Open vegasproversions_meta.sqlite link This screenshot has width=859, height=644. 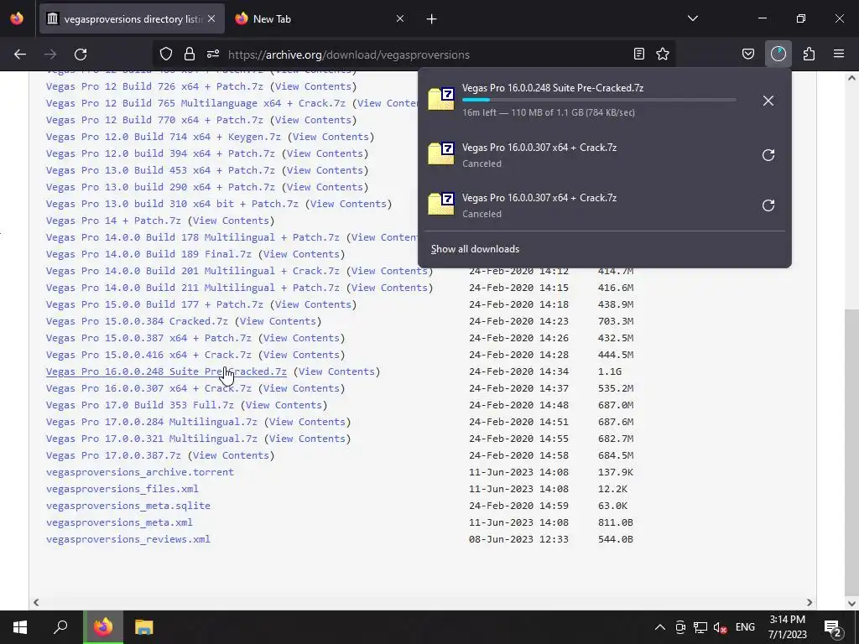[x=128, y=506]
